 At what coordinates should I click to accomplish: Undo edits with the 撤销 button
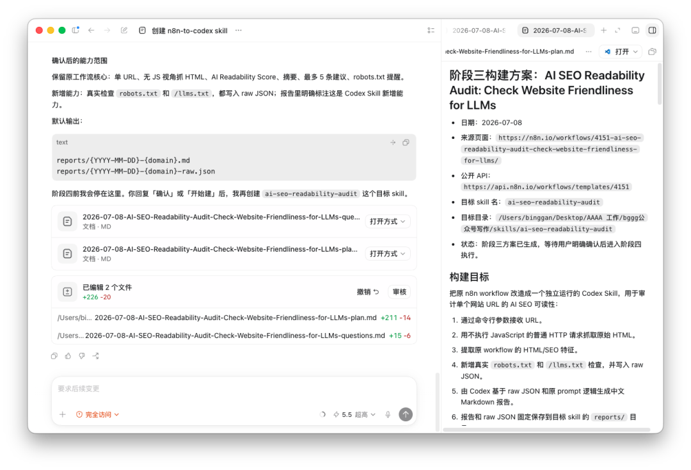pos(367,292)
